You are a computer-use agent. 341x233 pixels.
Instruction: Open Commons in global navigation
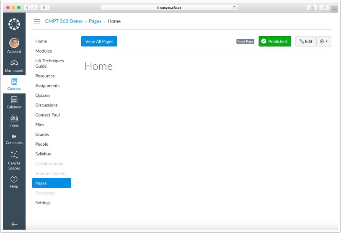pos(14,139)
